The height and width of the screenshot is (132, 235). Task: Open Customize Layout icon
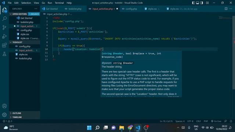tap(207, 3)
